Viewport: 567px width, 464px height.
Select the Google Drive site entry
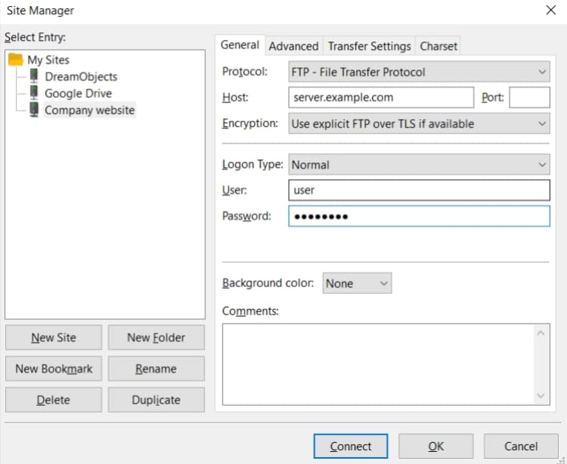(x=78, y=93)
